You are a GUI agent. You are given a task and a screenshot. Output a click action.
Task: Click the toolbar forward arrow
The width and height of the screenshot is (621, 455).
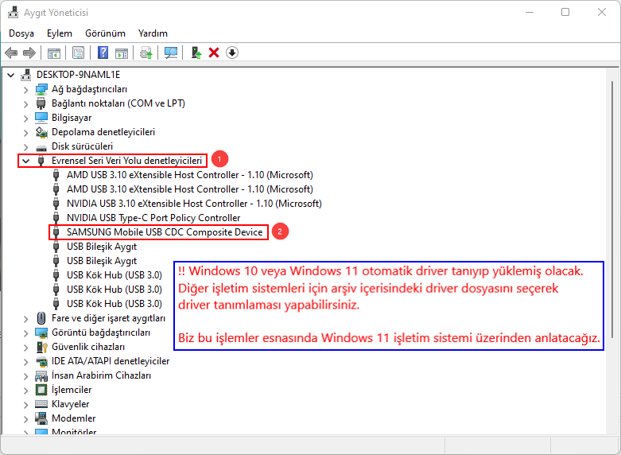pos(29,52)
